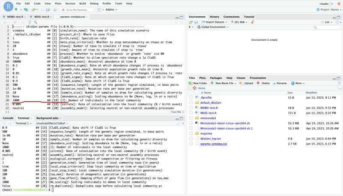Check the box for default_iBioGen folder
The height and width of the screenshot is (196, 343).
click(191, 103)
